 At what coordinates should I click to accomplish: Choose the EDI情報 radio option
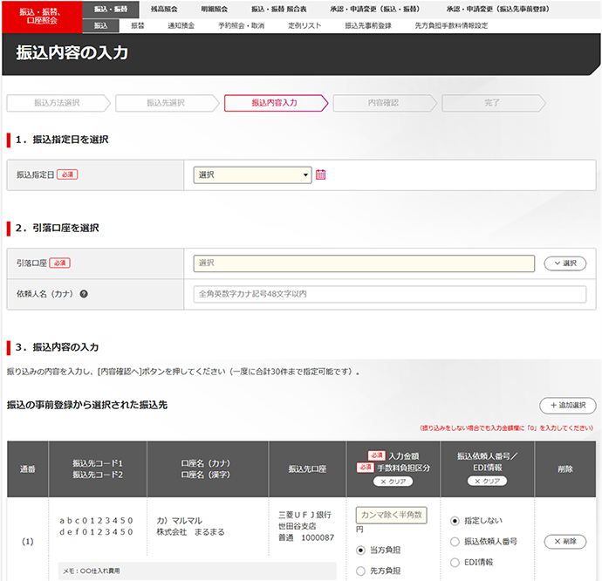click(455, 563)
